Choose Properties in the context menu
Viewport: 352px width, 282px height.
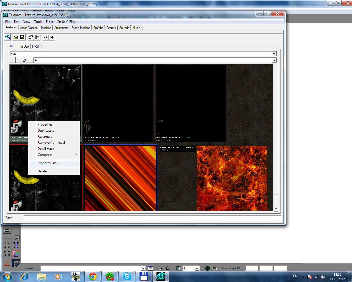point(54,124)
